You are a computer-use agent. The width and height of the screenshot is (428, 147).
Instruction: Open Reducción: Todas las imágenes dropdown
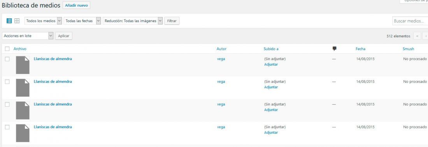click(133, 21)
